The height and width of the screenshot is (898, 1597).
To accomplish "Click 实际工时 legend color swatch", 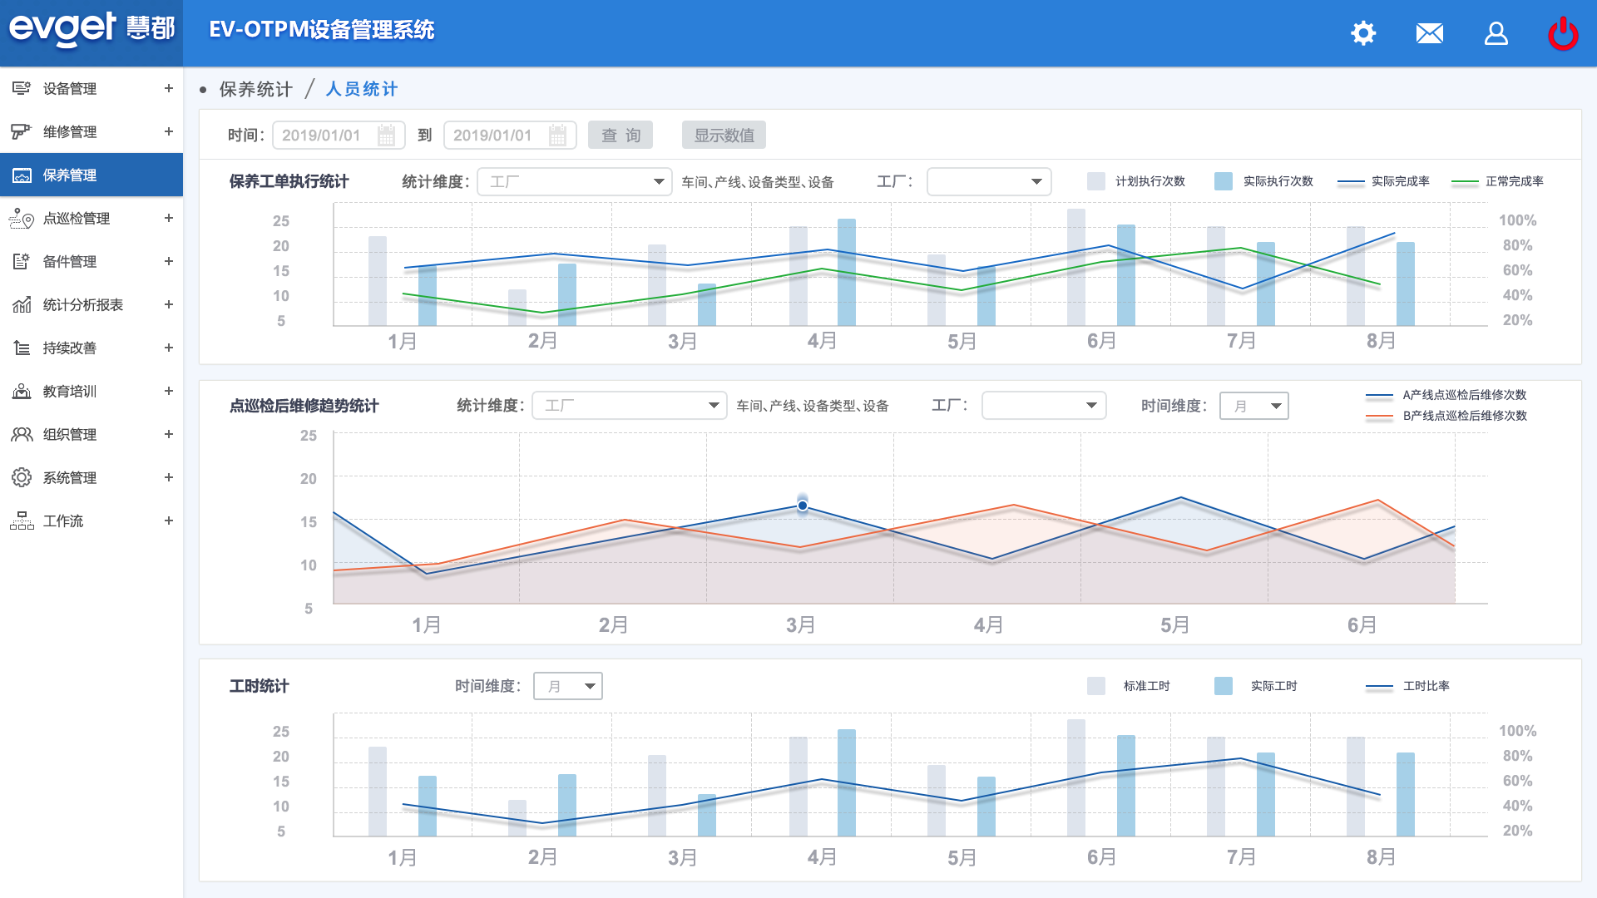I will click(x=1224, y=686).
